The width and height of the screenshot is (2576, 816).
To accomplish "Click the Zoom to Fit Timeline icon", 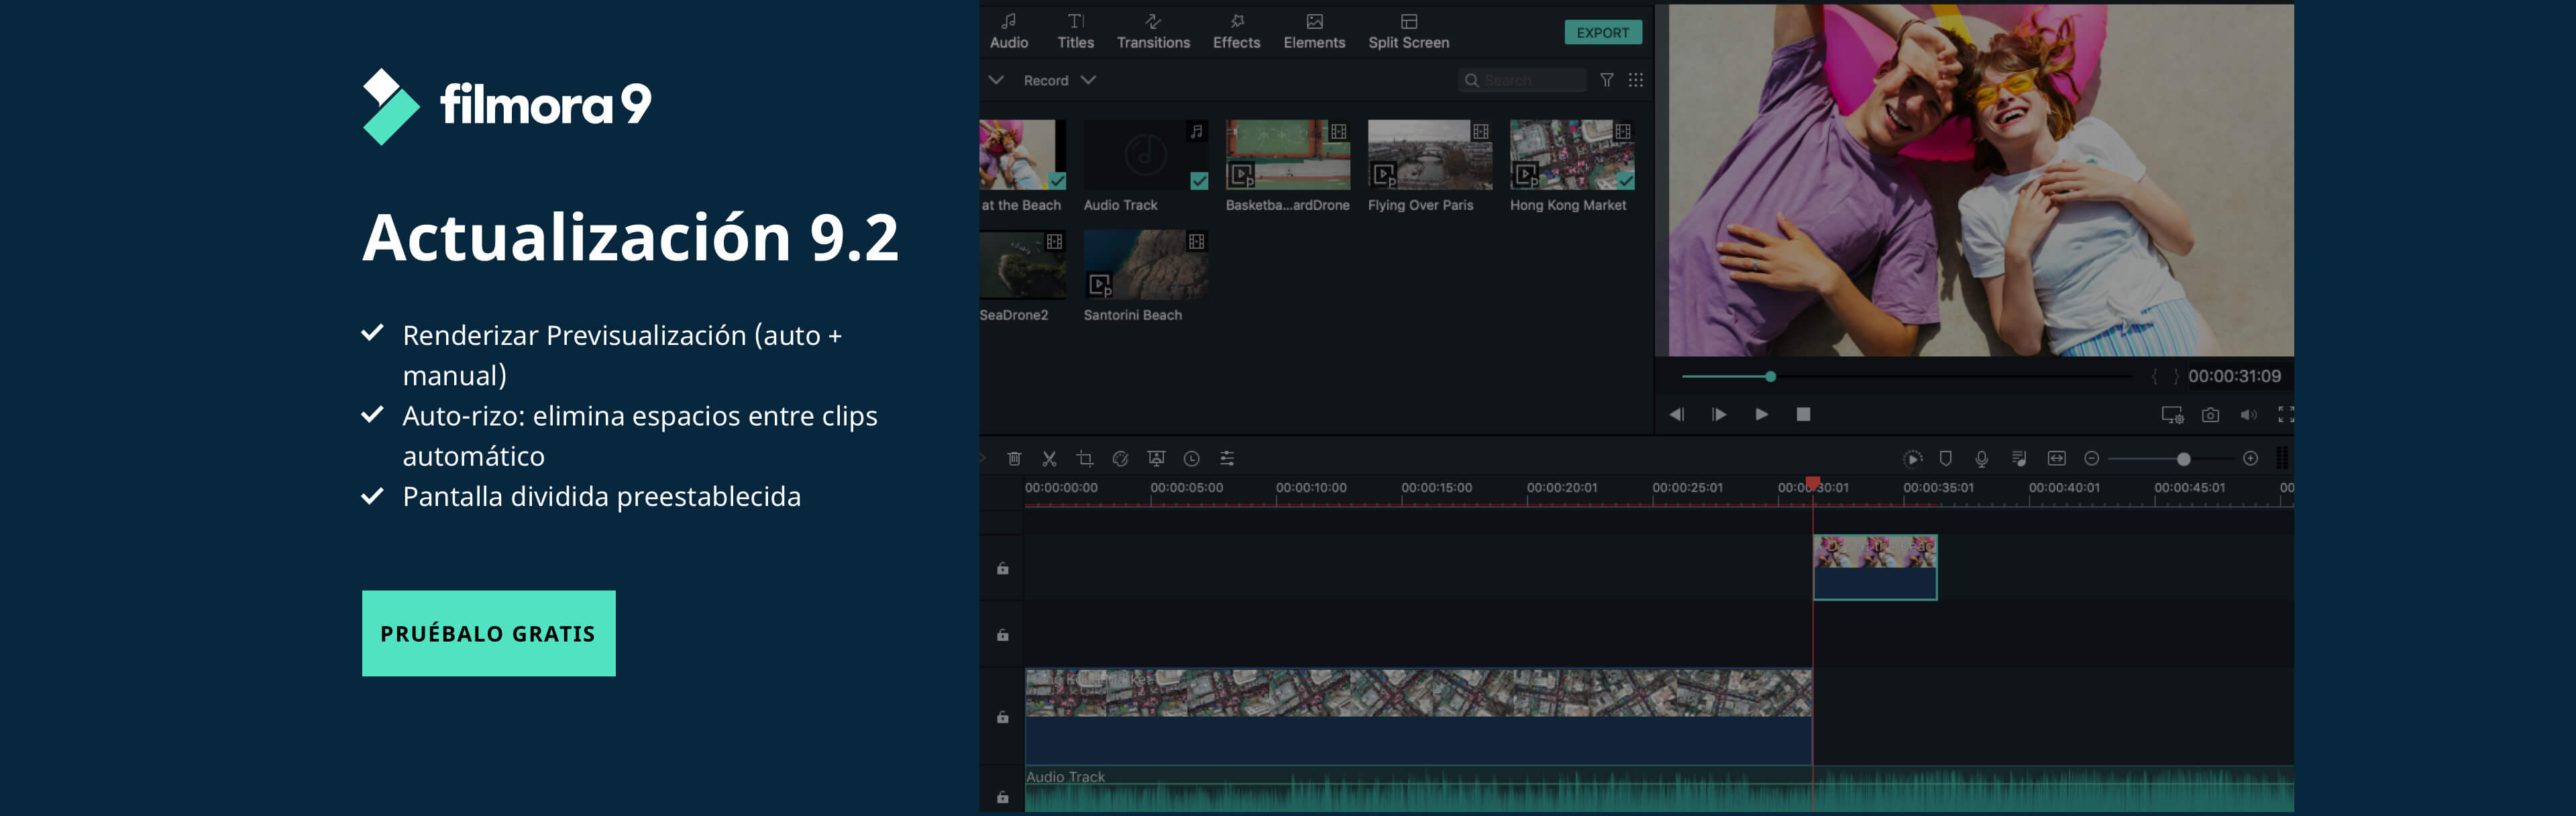I will pos(2056,458).
